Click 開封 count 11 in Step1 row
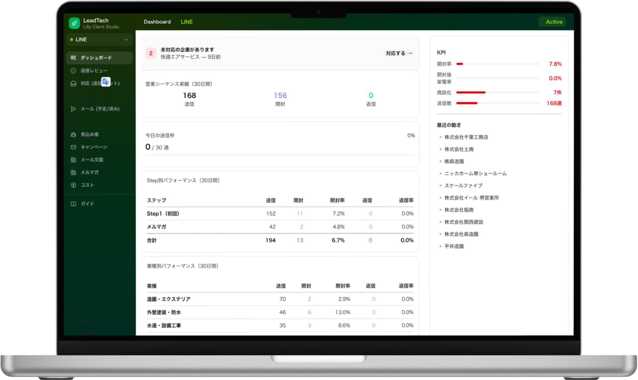 [x=300, y=213]
